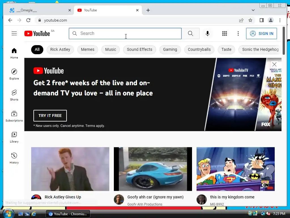Select the Countryballs filter chip
This screenshot has width=290, height=218.
199,49
